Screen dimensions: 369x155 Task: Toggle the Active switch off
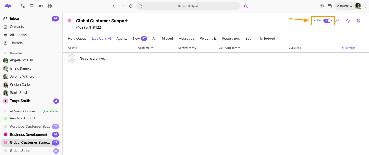[328, 21]
